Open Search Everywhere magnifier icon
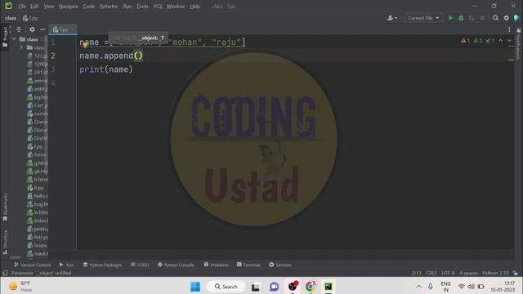Image resolution: width=523 pixels, height=294 pixels. coord(496,18)
